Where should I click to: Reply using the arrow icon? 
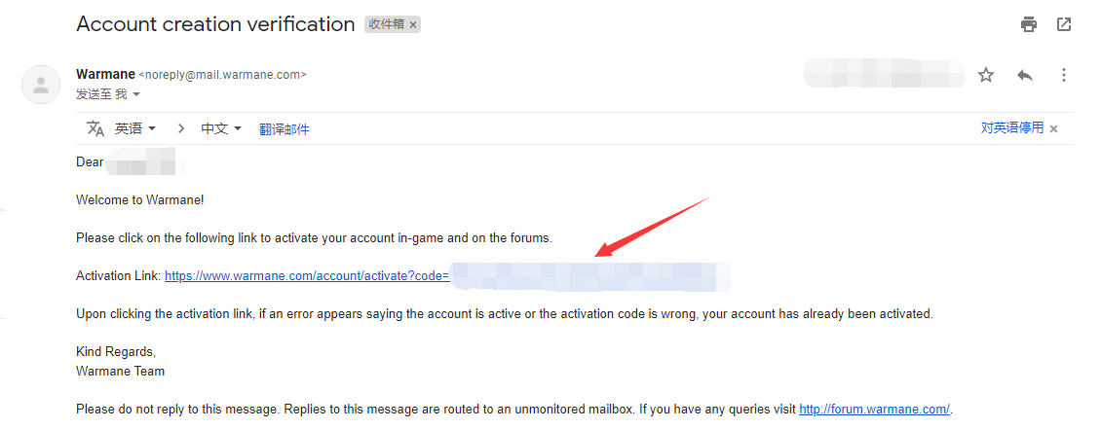[x=1024, y=75]
